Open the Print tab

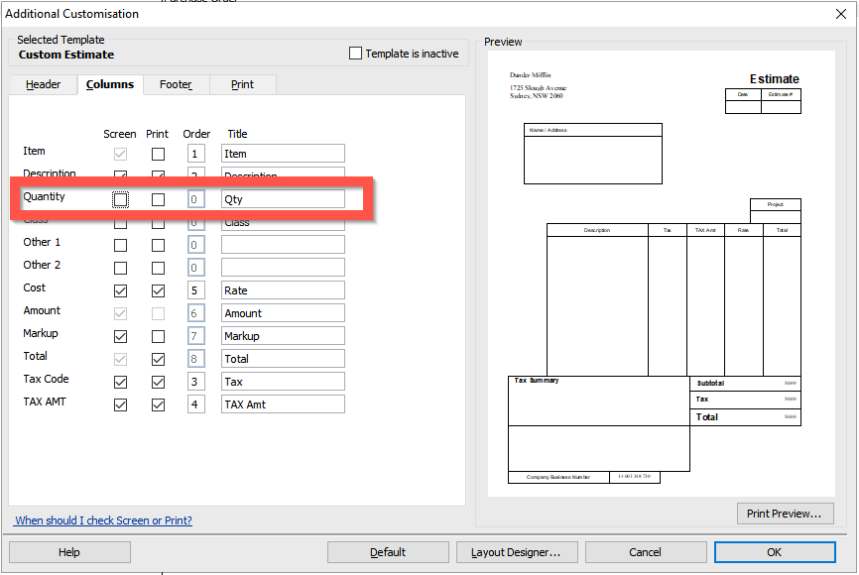tap(242, 84)
